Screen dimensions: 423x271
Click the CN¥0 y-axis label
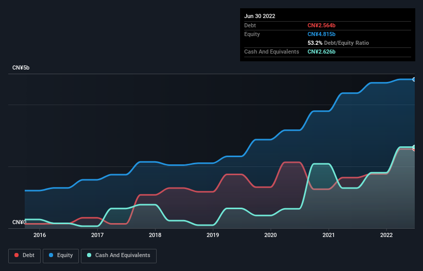20,222
